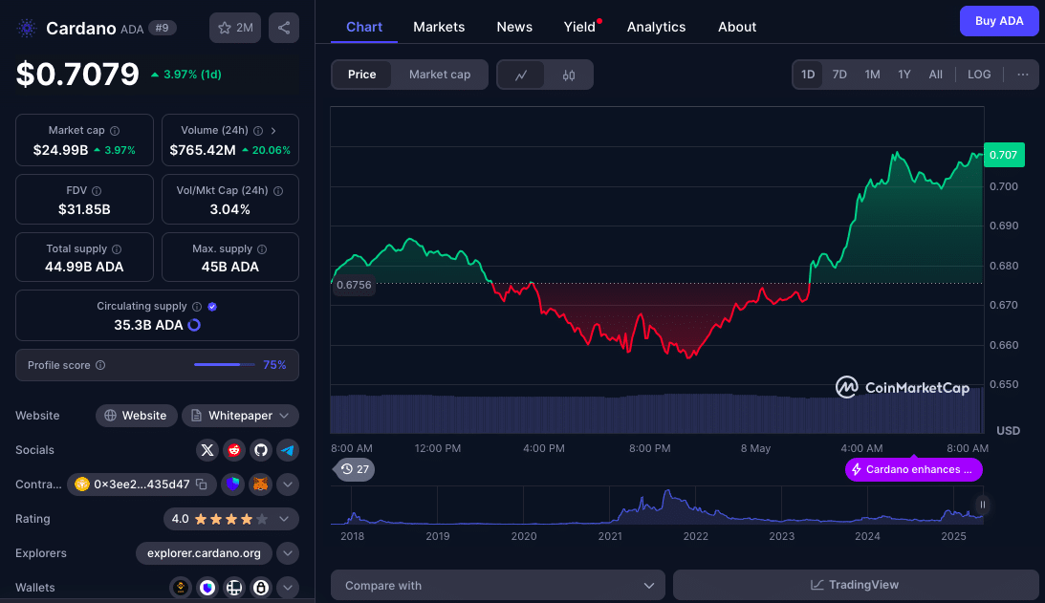Viewport: 1045px width, 603px height.
Task: Switch to candlestick chart view
Action: point(569,75)
